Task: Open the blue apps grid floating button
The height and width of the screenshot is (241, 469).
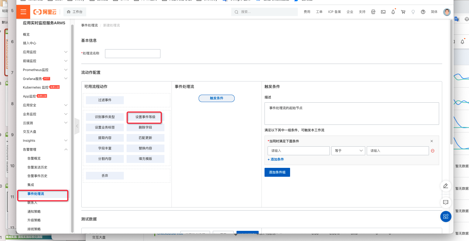Action: [446, 216]
